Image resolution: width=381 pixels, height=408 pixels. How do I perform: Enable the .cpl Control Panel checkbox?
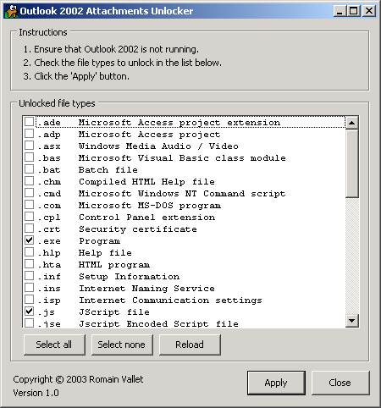point(30,217)
